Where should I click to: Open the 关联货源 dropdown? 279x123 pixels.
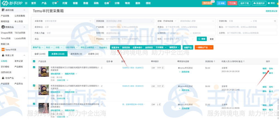63,21
